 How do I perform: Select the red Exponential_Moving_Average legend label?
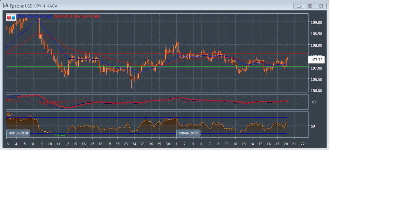coord(77,16)
